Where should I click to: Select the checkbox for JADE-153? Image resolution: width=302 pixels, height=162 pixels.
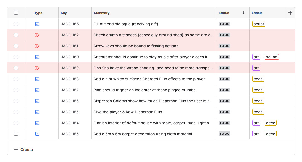click(16, 134)
